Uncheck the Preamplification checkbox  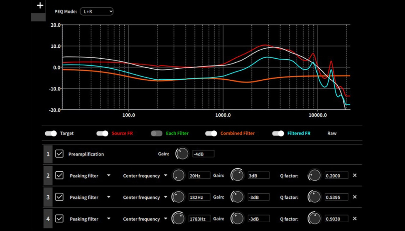point(59,154)
